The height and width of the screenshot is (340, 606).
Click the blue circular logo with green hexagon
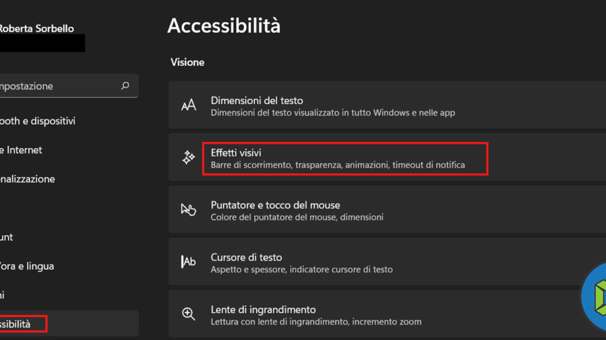pos(595,297)
